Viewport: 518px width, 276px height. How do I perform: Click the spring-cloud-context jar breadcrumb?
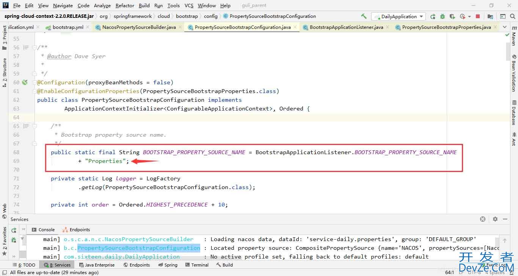pos(49,16)
